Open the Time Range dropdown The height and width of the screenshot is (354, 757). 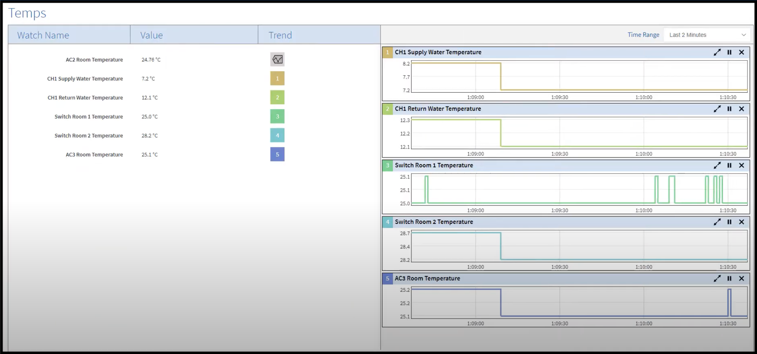click(x=707, y=35)
